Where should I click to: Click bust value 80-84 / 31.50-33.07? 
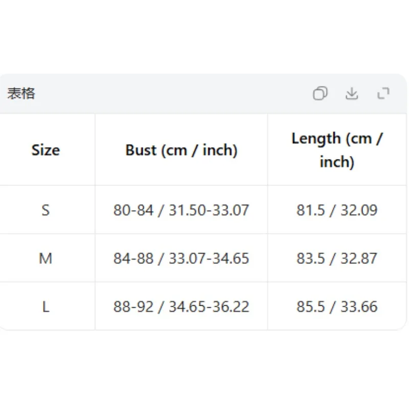(181, 210)
